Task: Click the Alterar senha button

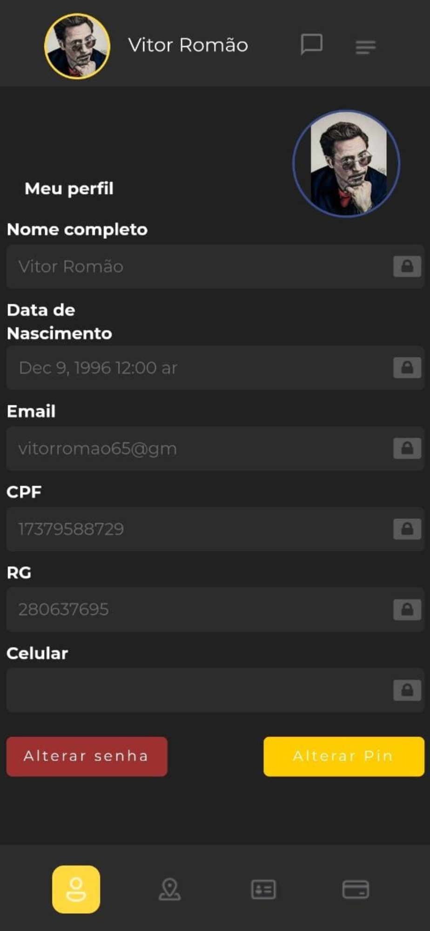Action: pyautogui.click(x=87, y=756)
